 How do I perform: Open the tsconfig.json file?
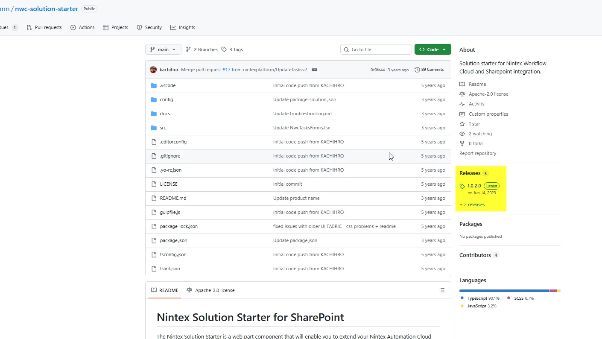point(173,254)
